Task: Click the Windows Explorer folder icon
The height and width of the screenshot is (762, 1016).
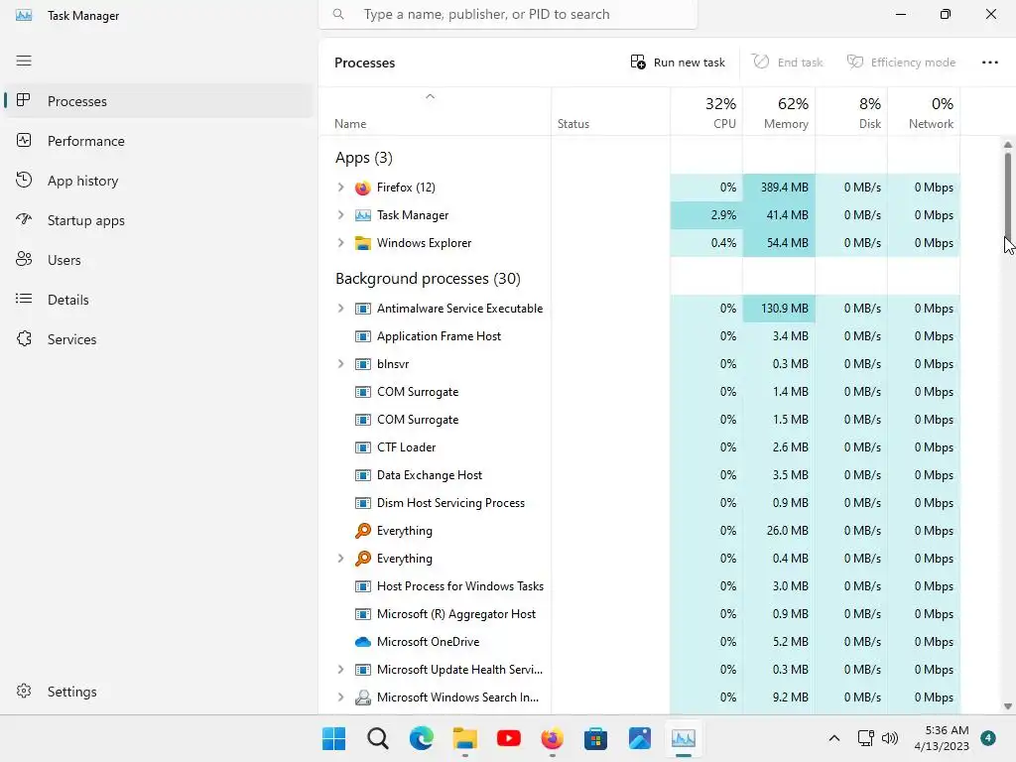Action: click(x=363, y=243)
